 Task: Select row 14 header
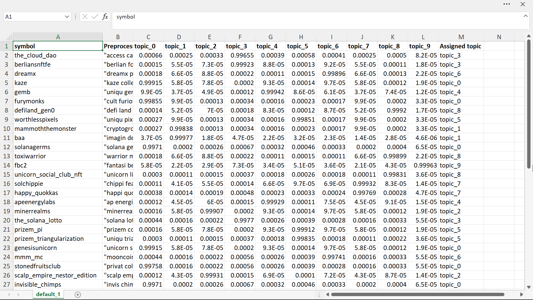point(6,165)
